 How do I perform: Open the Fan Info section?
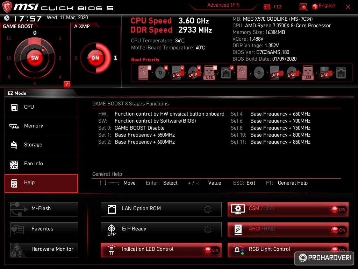(41, 165)
